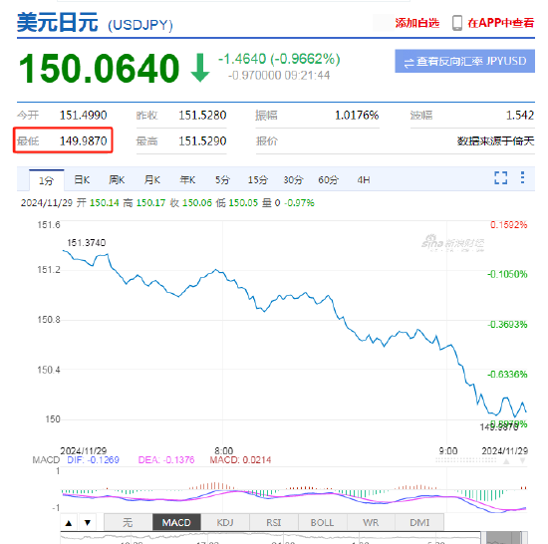
Task: Click 添加自选 link
Action: tap(416, 23)
